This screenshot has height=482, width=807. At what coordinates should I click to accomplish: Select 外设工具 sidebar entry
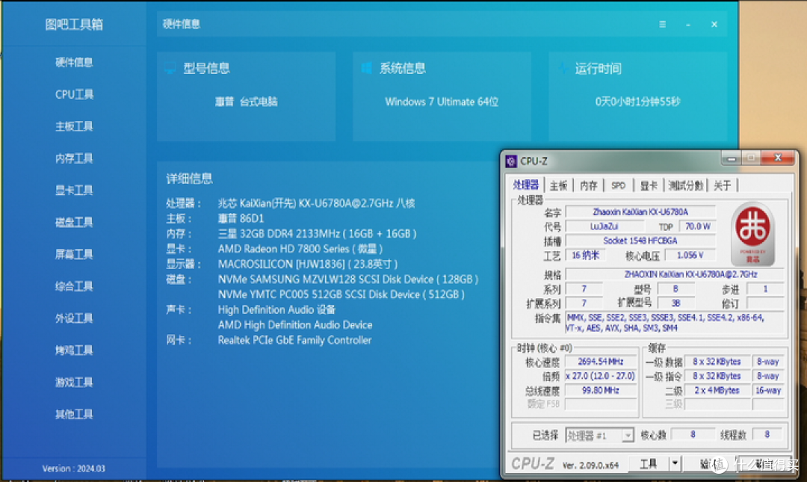coord(74,318)
